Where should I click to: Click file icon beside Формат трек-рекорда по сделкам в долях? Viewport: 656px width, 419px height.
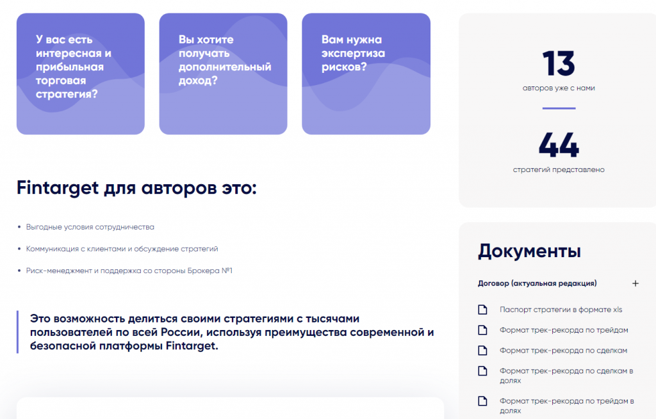482,371
